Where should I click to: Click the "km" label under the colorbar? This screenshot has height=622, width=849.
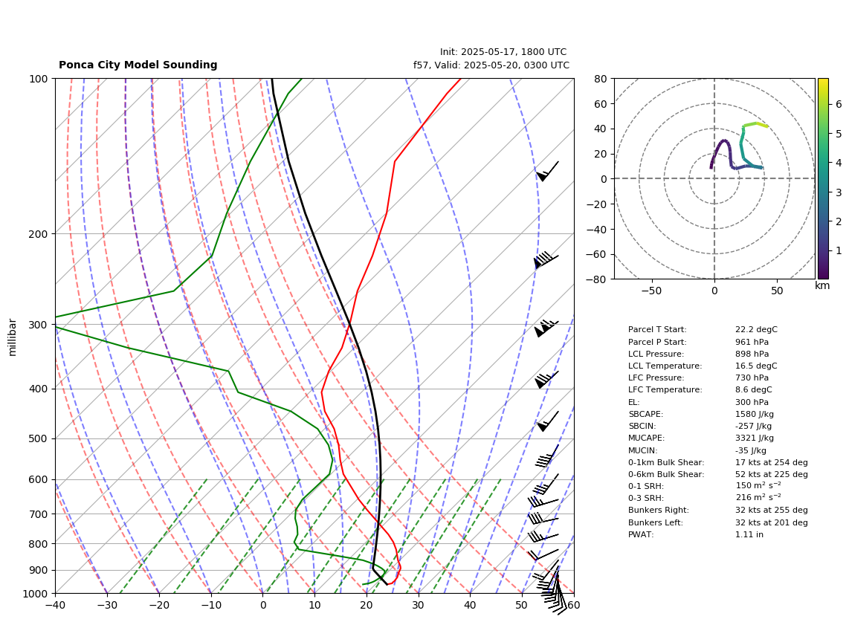click(822, 285)
